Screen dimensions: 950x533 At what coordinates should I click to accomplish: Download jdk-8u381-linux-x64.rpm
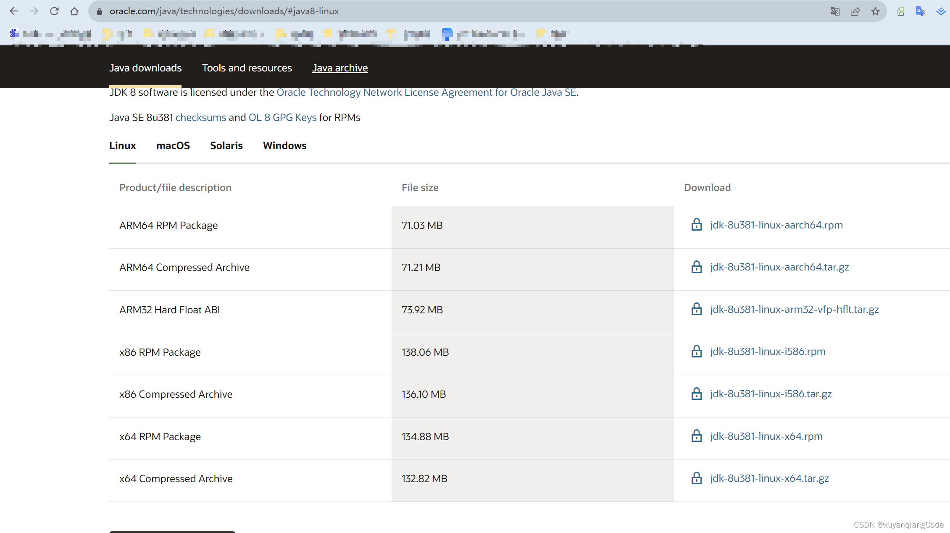pos(766,436)
